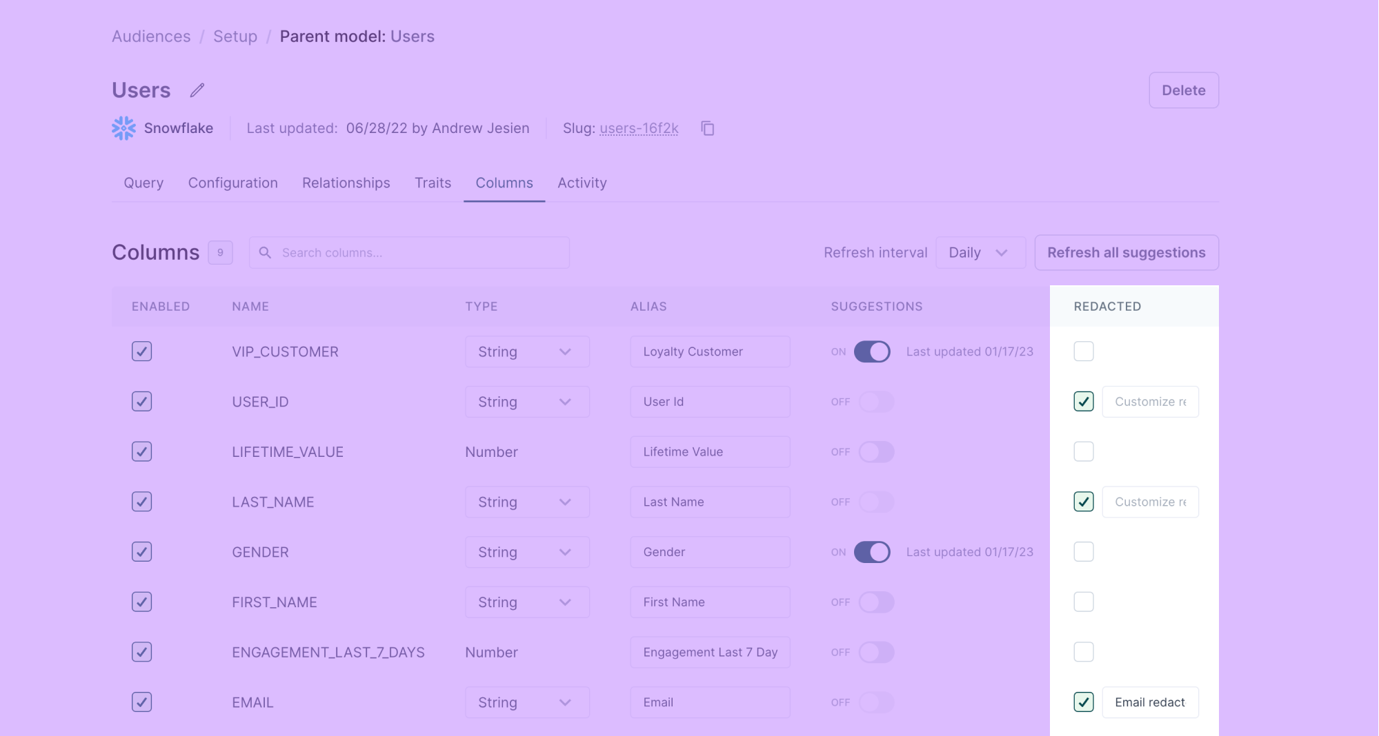The width and height of the screenshot is (1379, 736).
Task: Turn on suggestions for EMAIL
Action: 876,702
